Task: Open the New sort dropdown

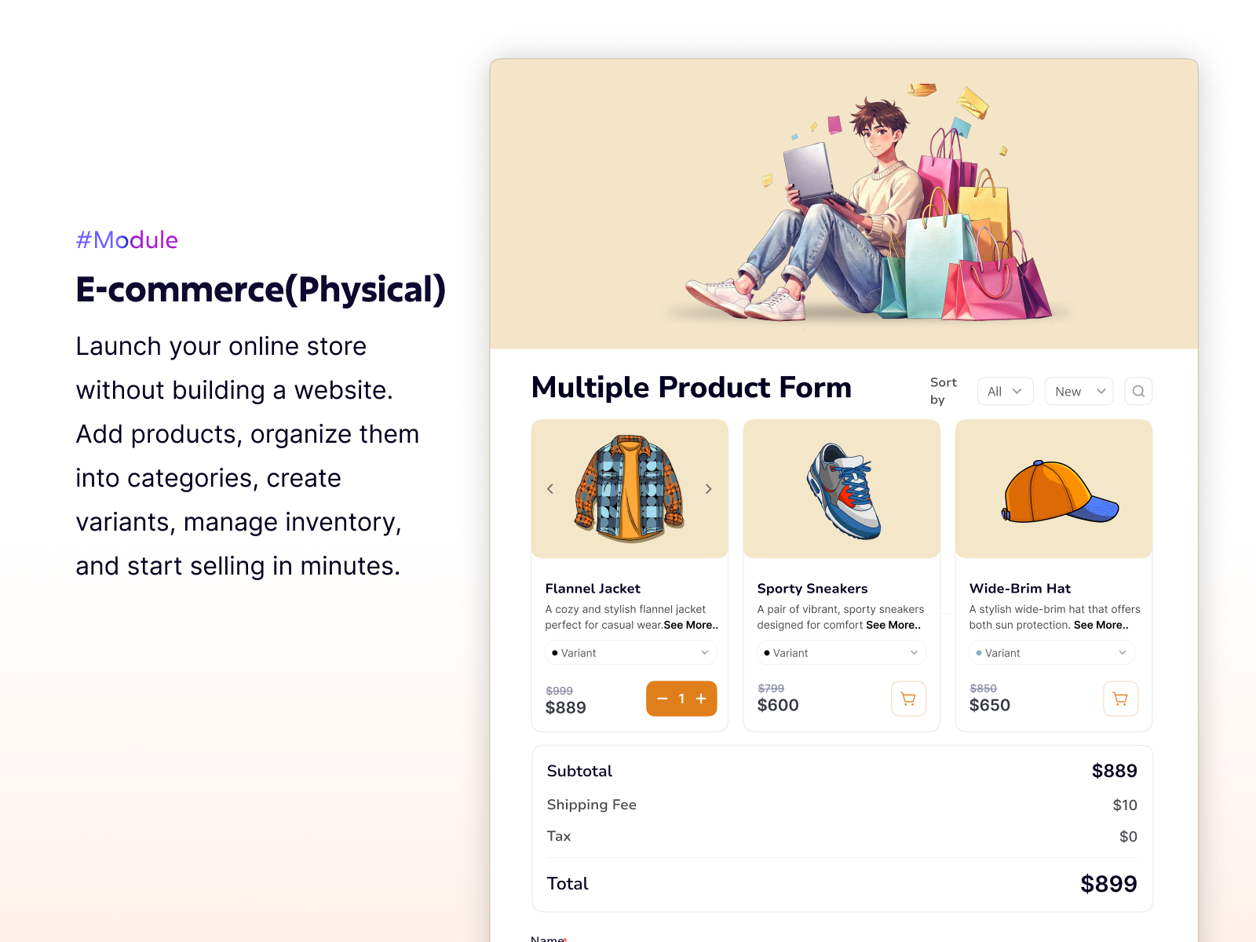Action: [1079, 391]
